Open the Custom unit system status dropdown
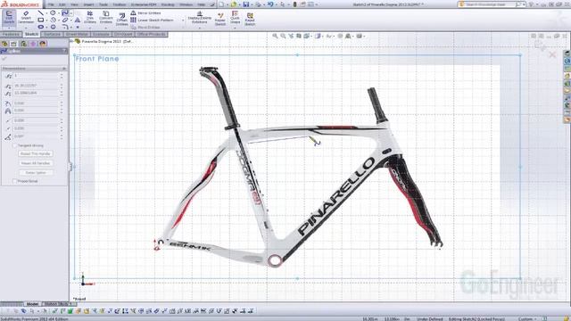The height and width of the screenshot is (321, 571). pos(527,319)
